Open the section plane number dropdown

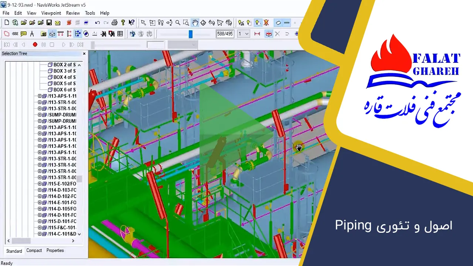(x=244, y=34)
